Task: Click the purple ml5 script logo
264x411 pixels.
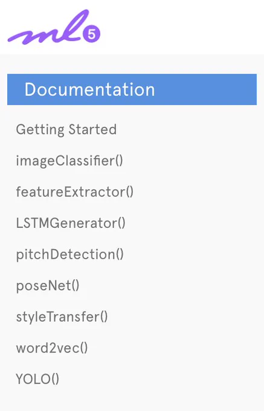Action: click(x=54, y=27)
